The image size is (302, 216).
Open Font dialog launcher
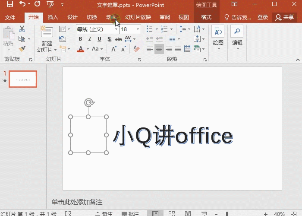[x=139, y=60]
